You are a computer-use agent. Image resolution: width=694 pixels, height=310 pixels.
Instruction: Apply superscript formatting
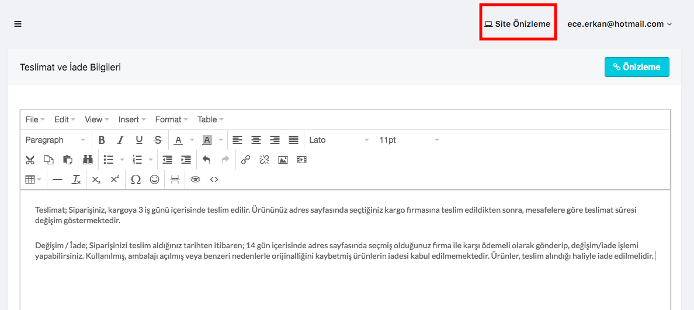115,179
